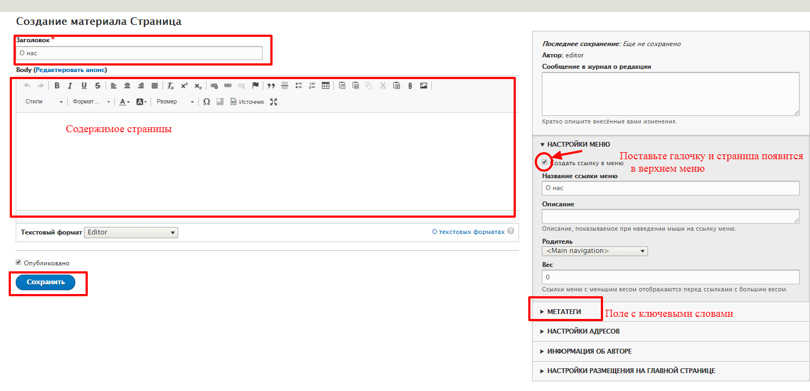Screen dimensions: 810x391
Task: Switch the editor to Источник source mode
Action: point(248,102)
